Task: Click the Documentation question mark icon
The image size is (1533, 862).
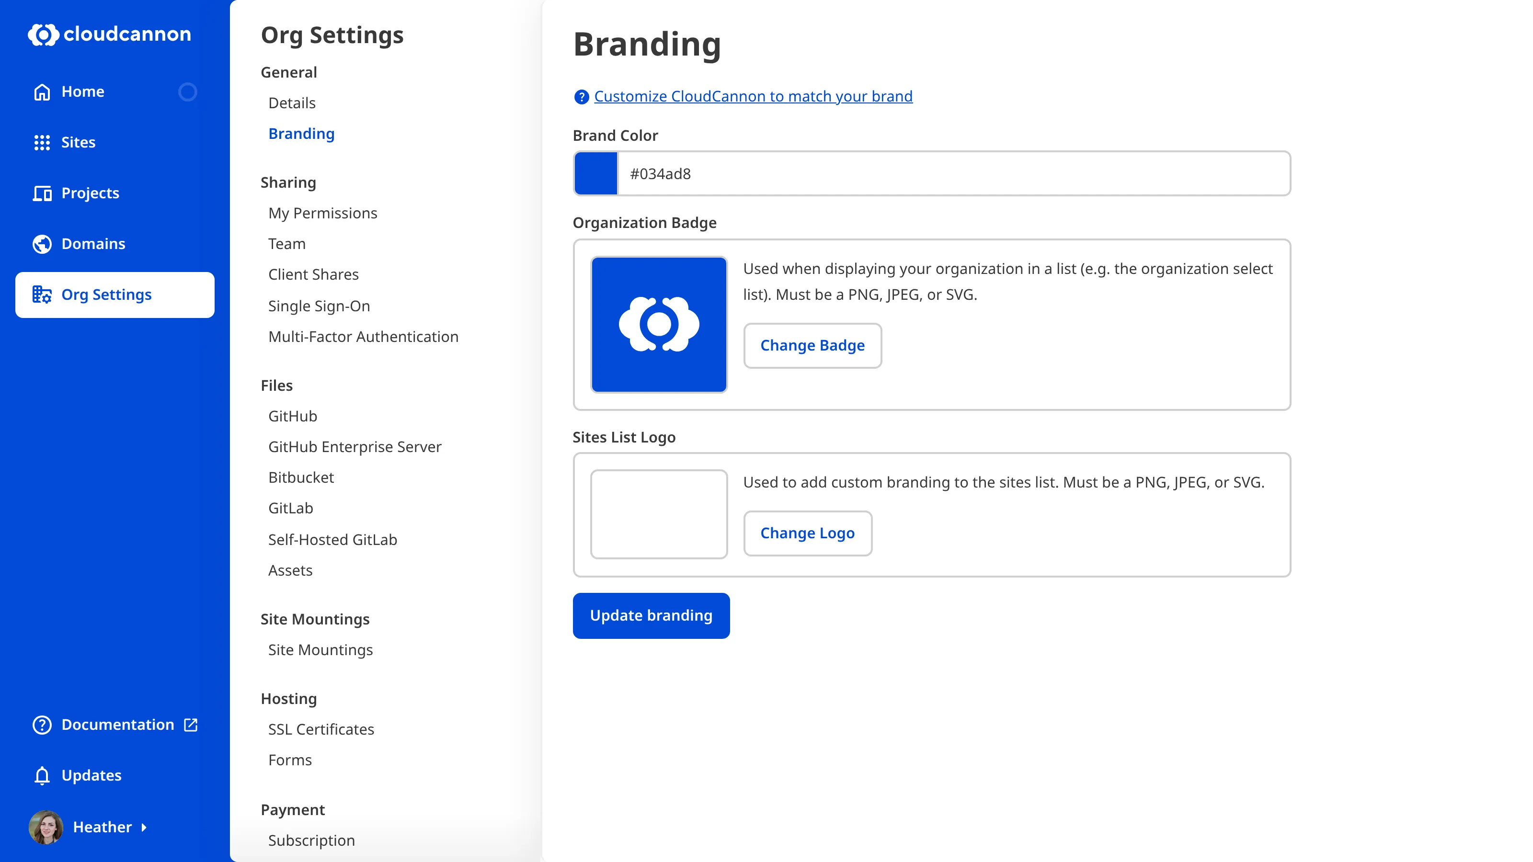Action: coord(42,725)
